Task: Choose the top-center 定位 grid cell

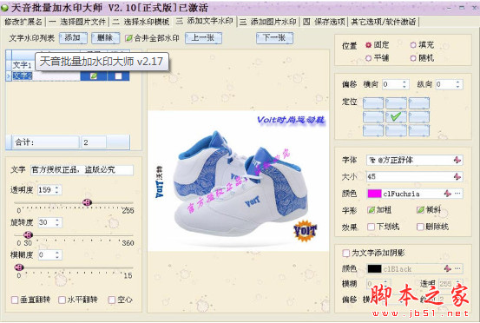Action: click(396, 103)
